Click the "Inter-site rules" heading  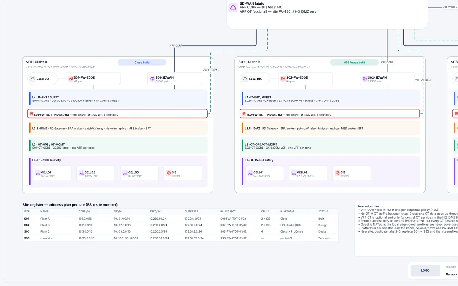coord(369,206)
